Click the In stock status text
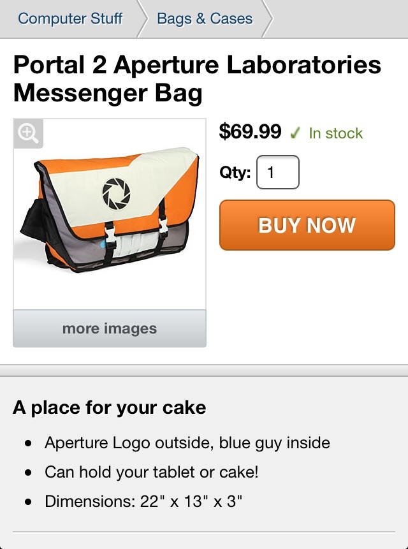 (x=335, y=133)
